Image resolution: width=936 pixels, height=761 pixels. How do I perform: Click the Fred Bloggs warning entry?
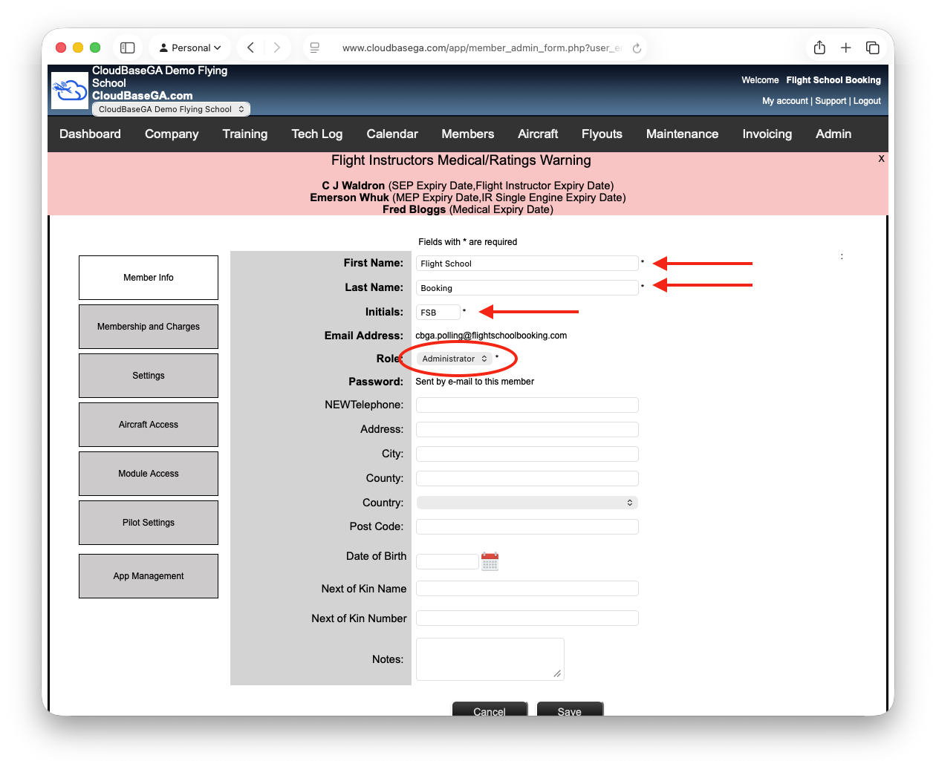tap(468, 209)
